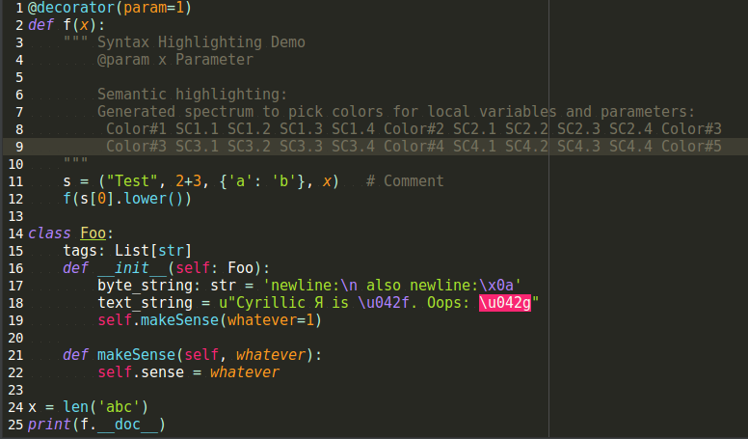
Task: Click the len builtin on line 24
Action: coord(75,407)
